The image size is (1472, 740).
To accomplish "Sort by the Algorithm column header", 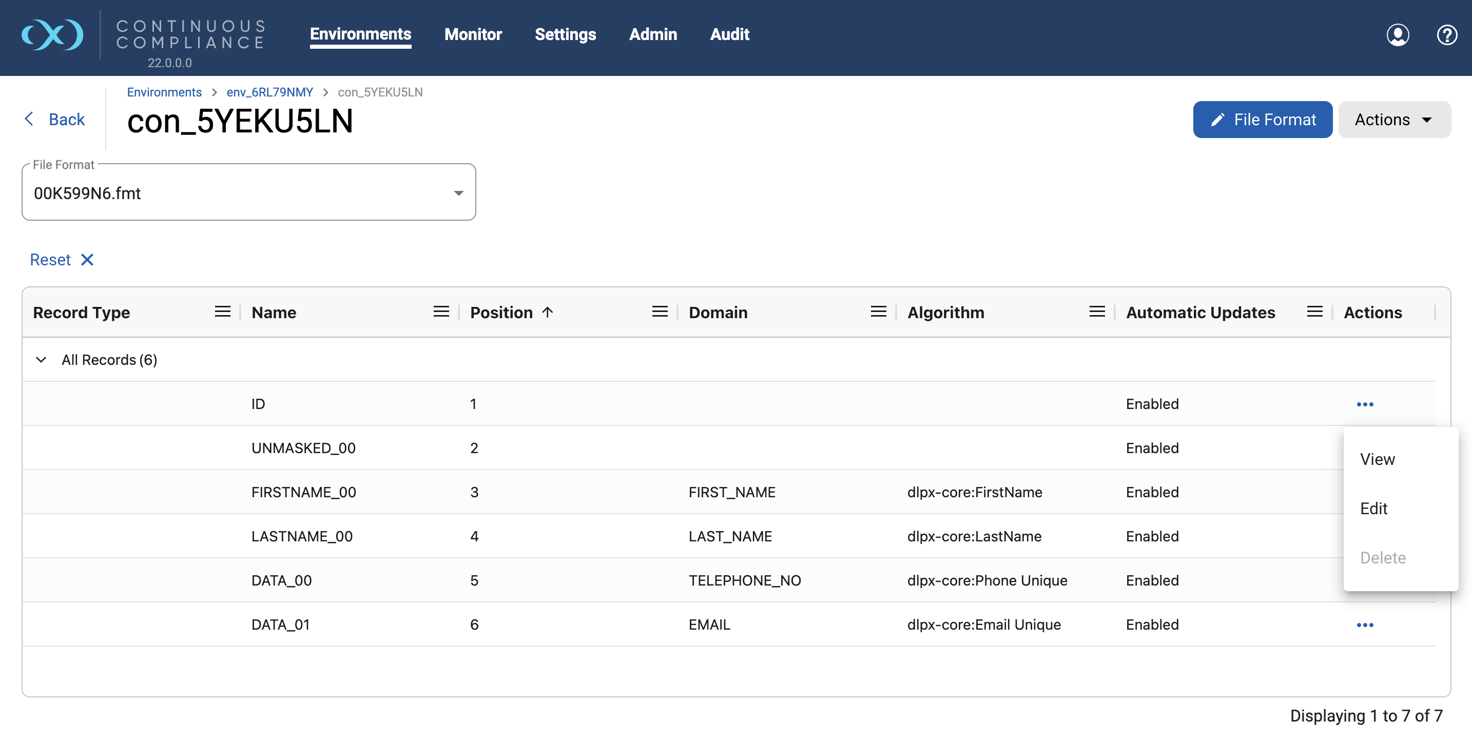I will pyautogui.click(x=946, y=312).
